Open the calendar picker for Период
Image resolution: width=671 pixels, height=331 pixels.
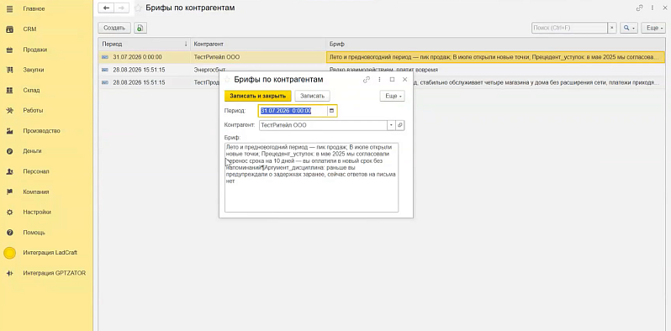(331, 111)
